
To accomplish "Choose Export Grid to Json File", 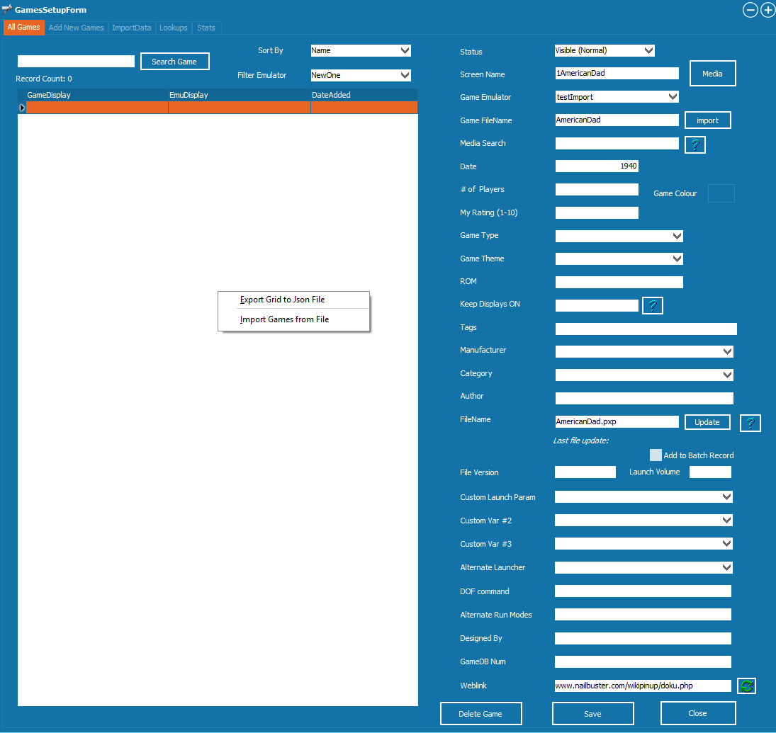I will tap(282, 300).
